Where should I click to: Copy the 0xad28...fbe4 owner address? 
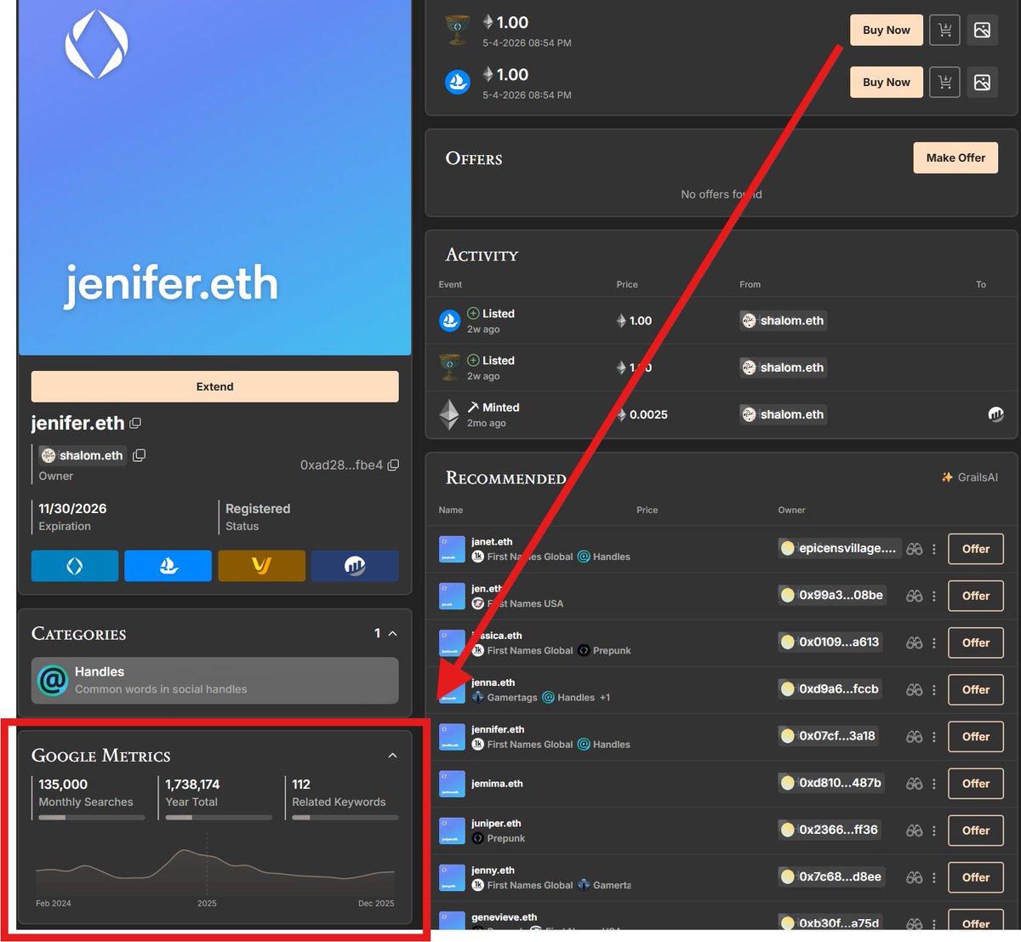[x=393, y=465]
